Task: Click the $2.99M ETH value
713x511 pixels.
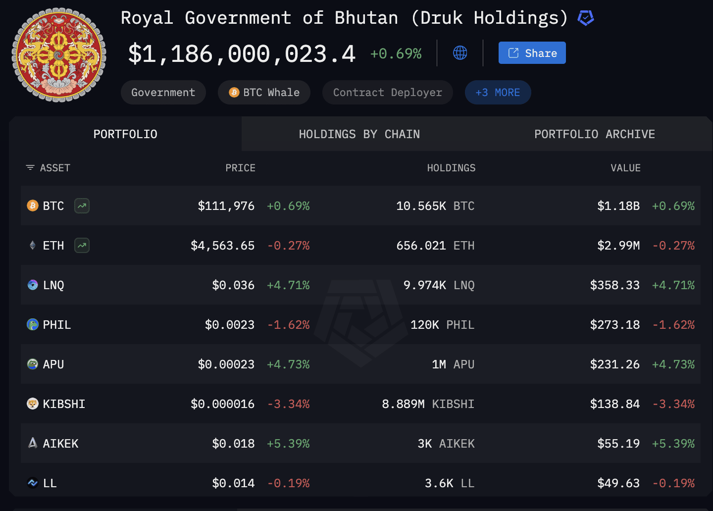Action: 618,246
